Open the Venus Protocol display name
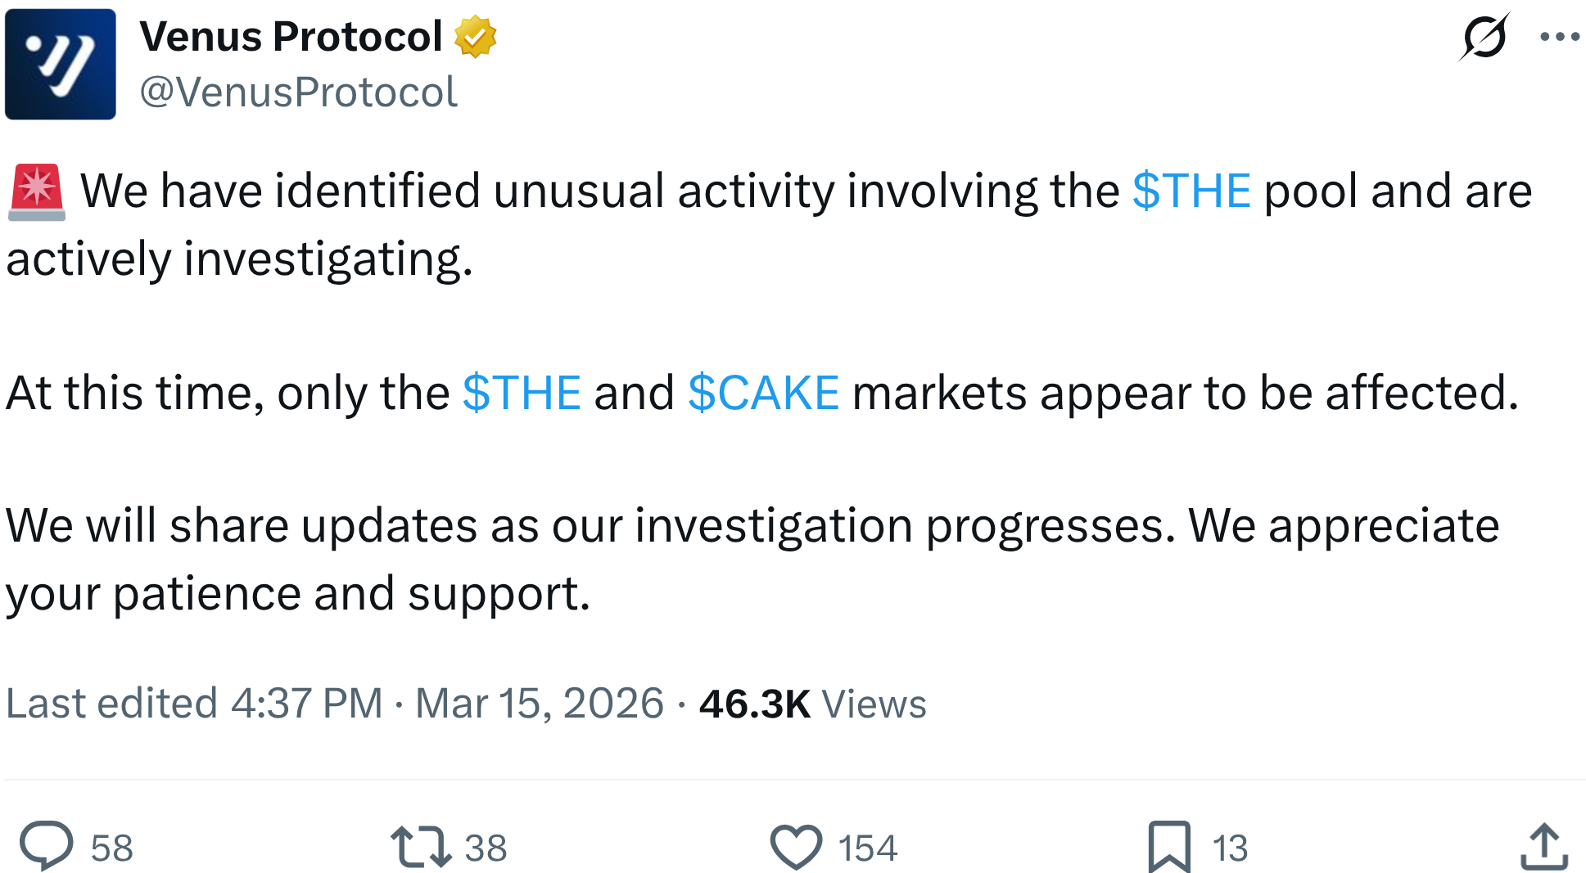Screen dimensions: 1586x873 (291, 37)
